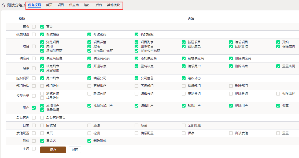Check the 复制分组 permission
Image resolution: width=299 pixels, height=158 pixels.
(x=184, y=94)
